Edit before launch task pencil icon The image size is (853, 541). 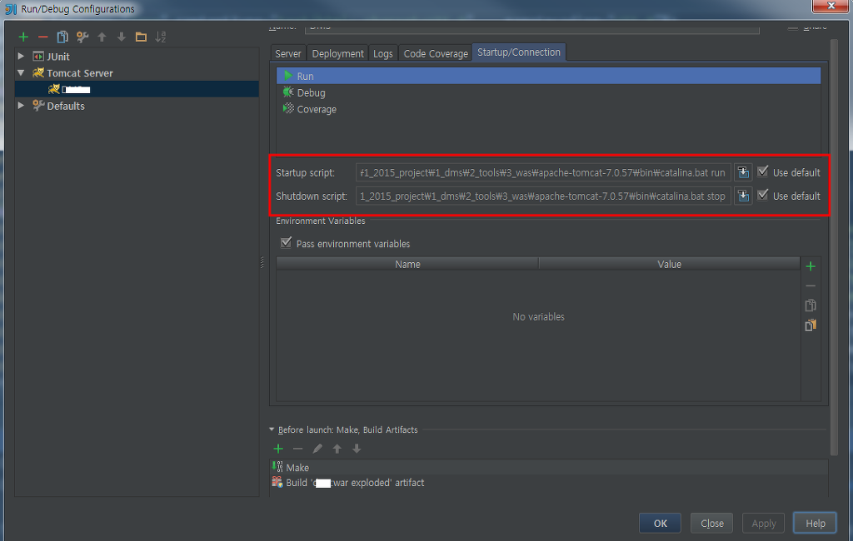317,449
